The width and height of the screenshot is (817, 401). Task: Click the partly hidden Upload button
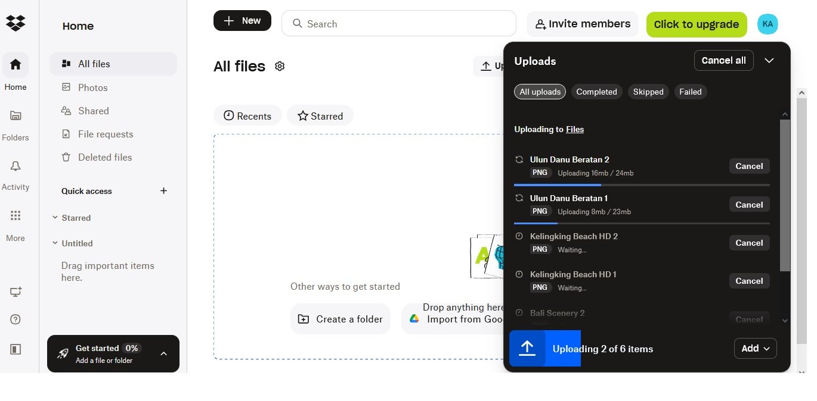coord(488,66)
